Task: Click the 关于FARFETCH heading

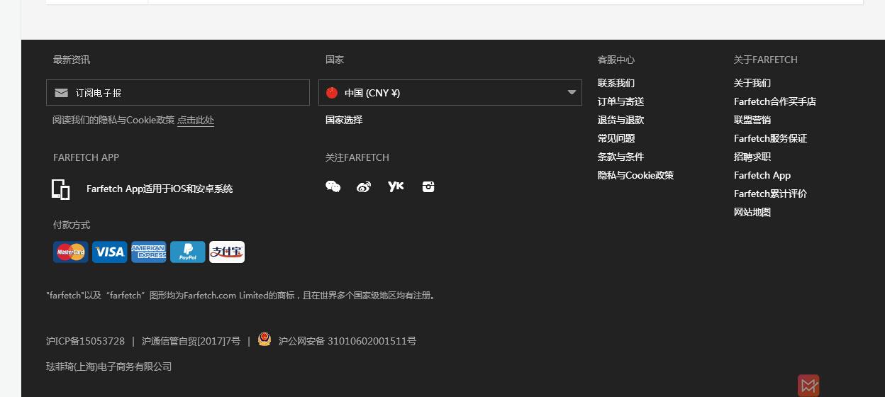Action: click(766, 60)
